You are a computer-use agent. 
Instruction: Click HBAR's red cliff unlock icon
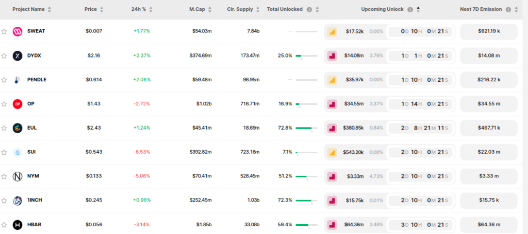click(x=332, y=225)
